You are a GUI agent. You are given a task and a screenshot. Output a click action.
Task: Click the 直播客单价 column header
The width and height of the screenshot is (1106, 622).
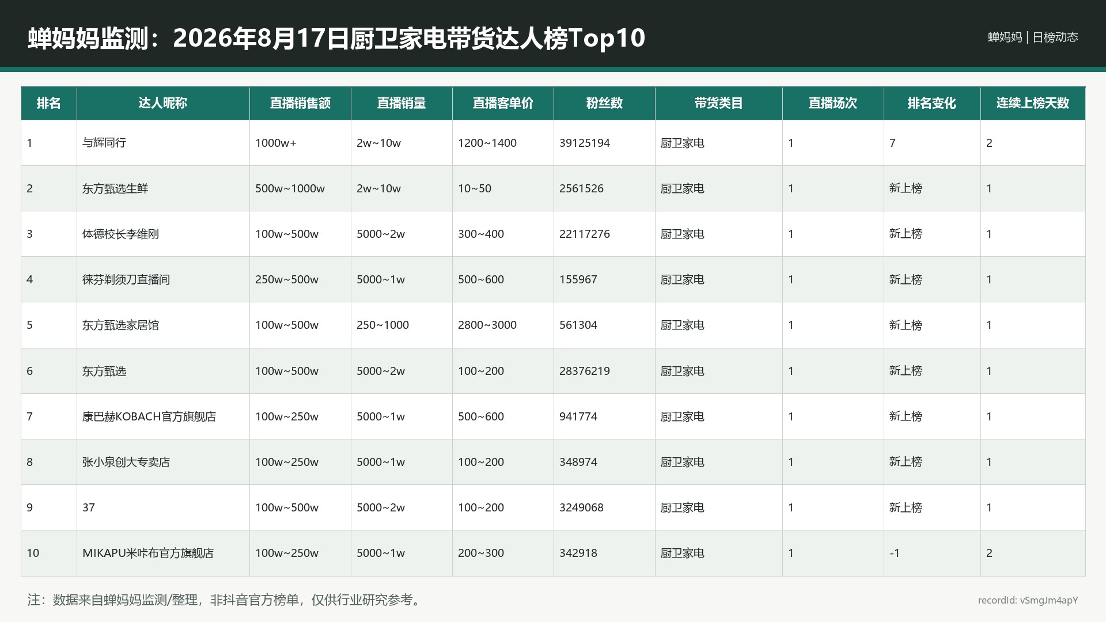[503, 103]
